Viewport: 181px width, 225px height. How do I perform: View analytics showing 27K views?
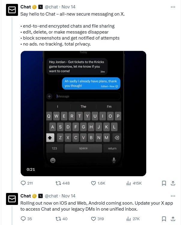128,219
